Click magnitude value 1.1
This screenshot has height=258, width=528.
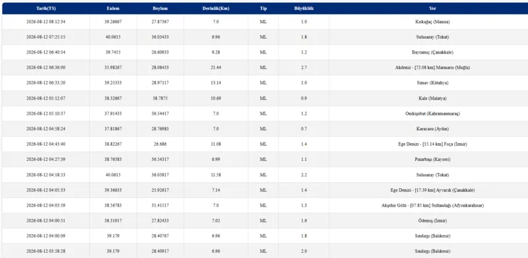pos(304,160)
